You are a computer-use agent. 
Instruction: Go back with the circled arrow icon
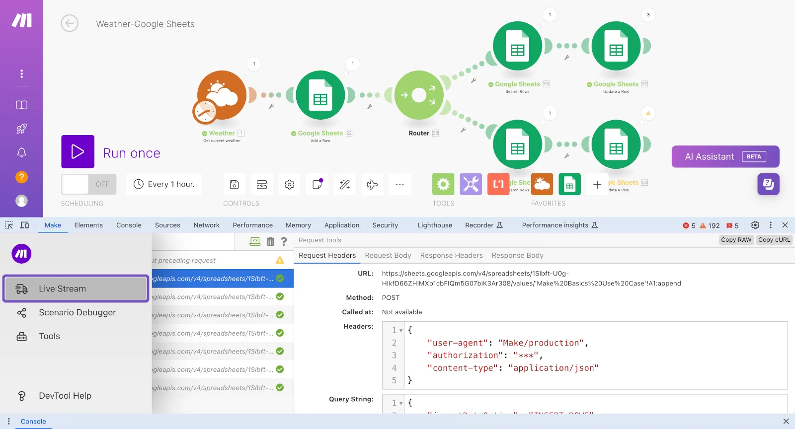[70, 23]
